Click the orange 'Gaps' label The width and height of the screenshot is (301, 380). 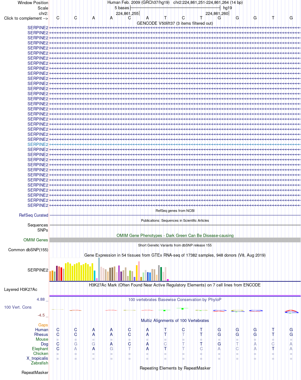[43, 325]
